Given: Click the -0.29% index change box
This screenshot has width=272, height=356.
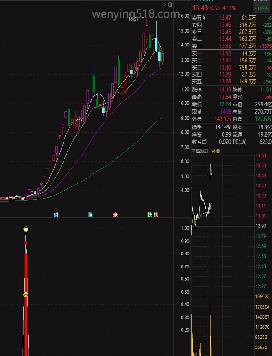Looking at the screenshot, I should tap(262, 8).
